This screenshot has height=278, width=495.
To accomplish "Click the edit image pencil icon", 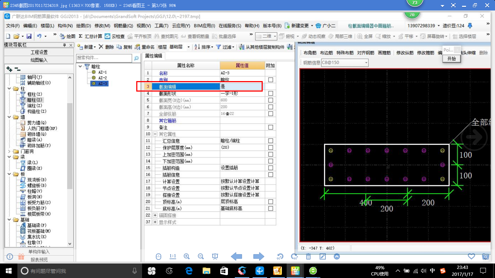I will 323,256.
